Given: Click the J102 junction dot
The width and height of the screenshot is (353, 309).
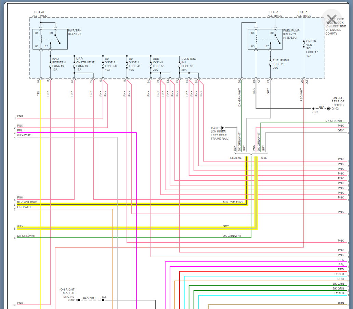Looking at the screenshot, I should [x=313, y=109].
